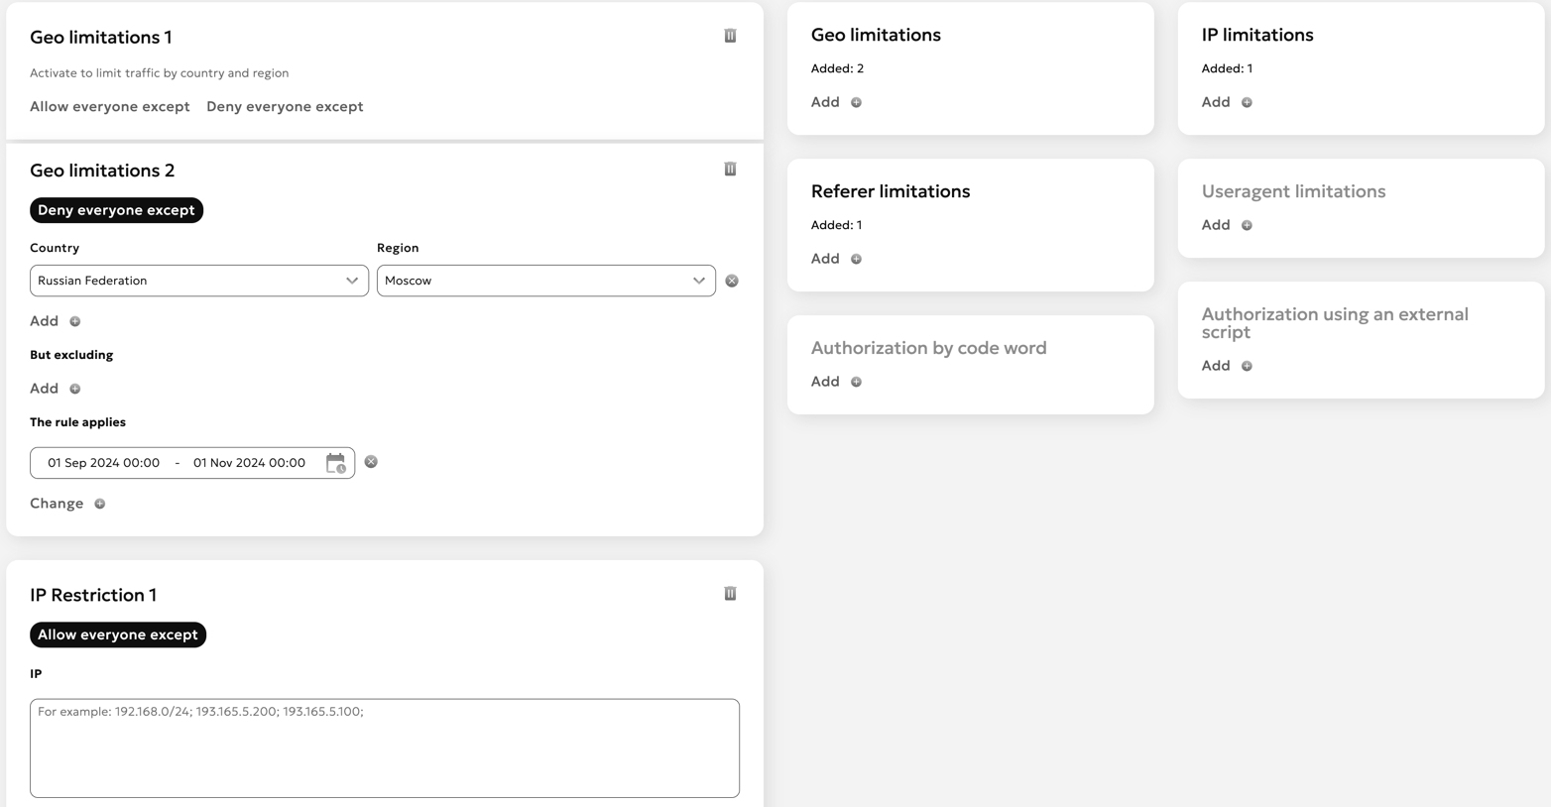The width and height of the screenshot is (1551, 807).
Task: Remove the Russian Federation Moscow row
Action: [x=732, y=282]
